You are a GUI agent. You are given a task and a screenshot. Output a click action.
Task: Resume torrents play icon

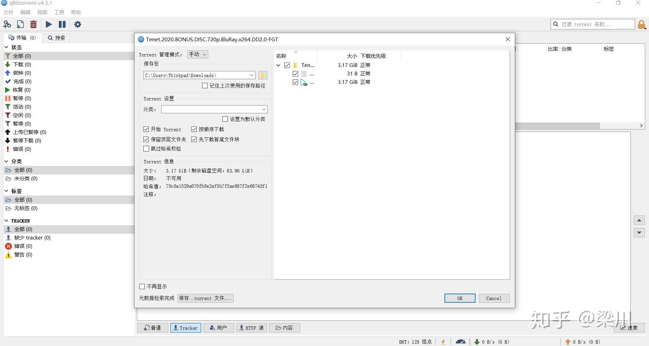pyautogui.click(x=49, y=24)
